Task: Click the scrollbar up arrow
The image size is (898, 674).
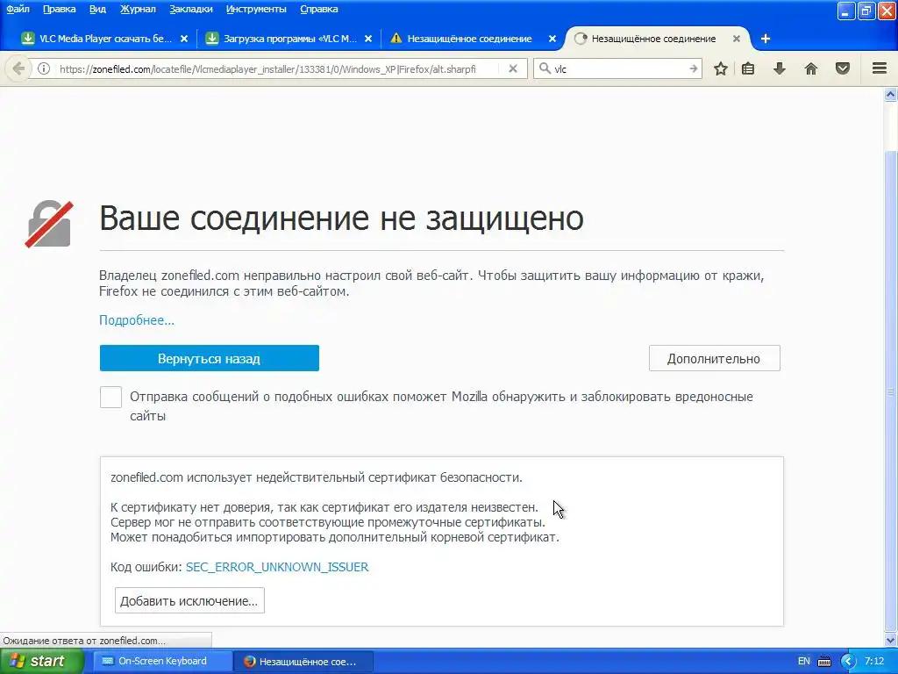Action: [x=891, y=94]
